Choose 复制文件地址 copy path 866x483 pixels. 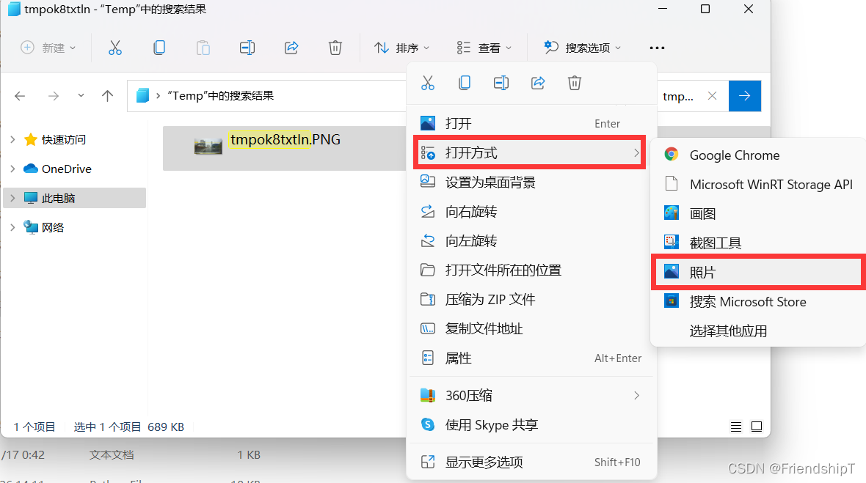click(x=531, y=328)
